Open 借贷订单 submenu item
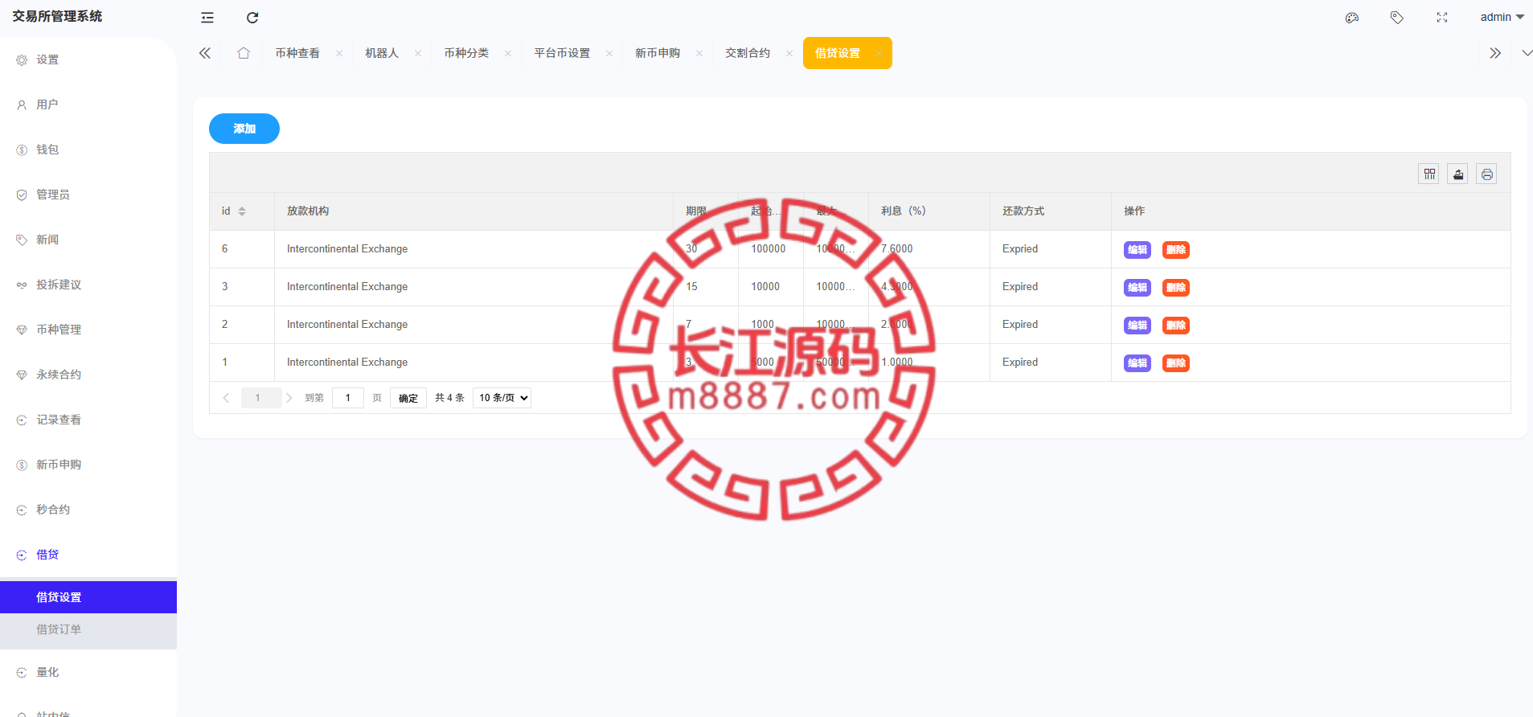Screen dimensions: 1533x717 88,629
